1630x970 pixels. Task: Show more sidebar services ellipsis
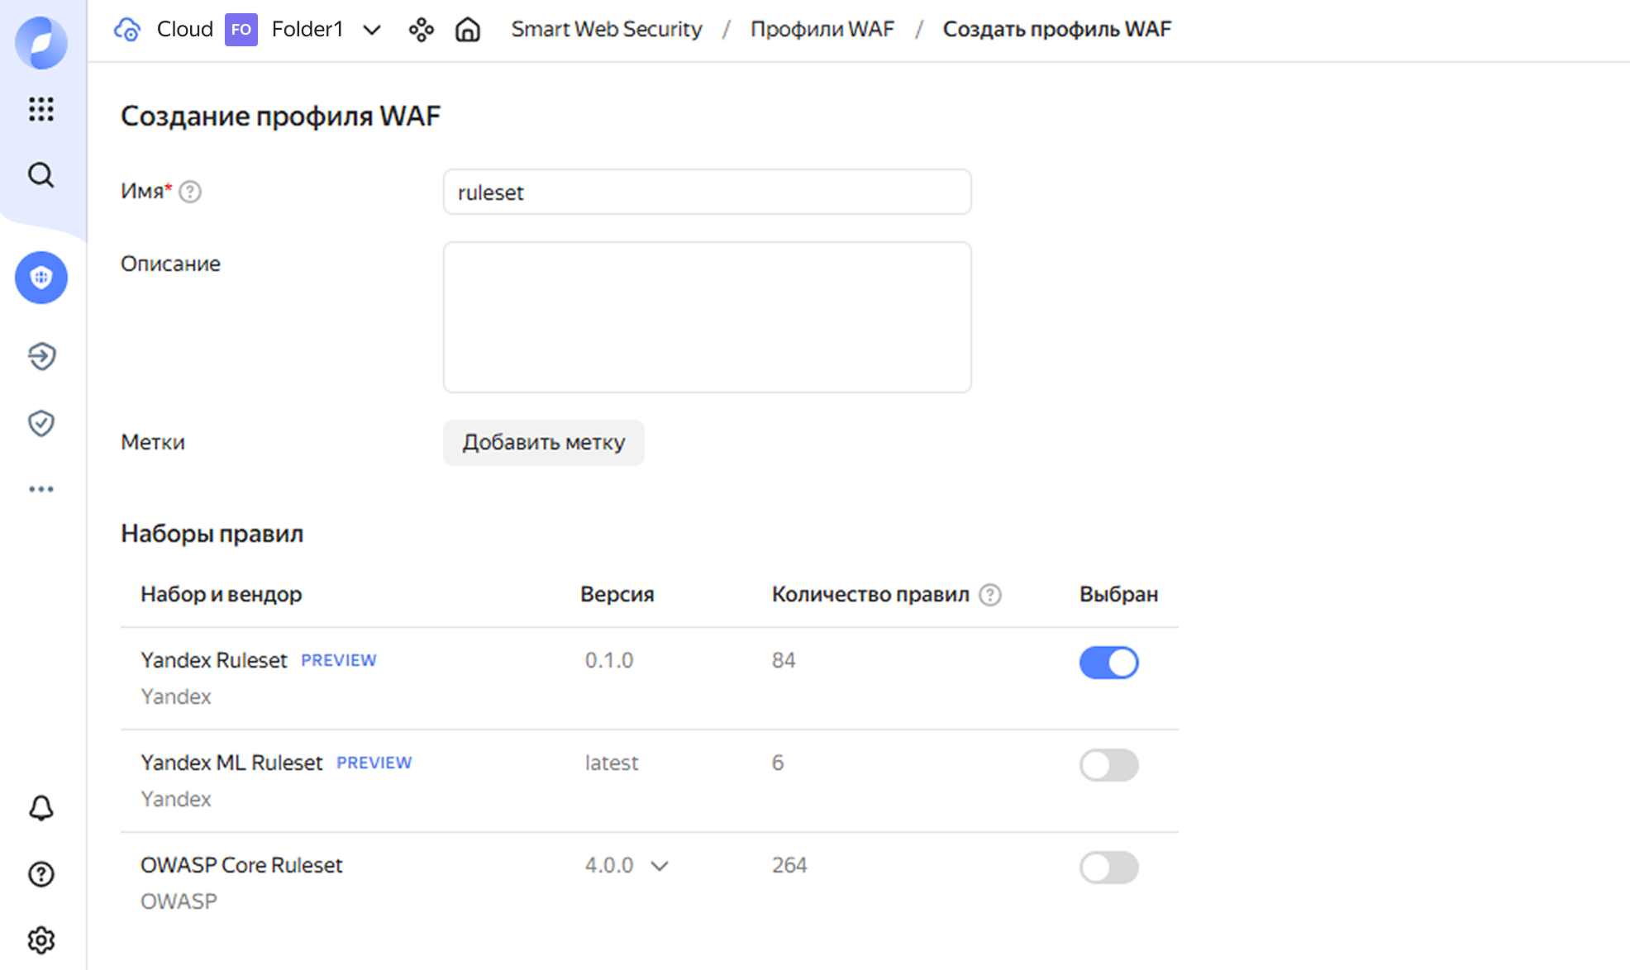pos(41,489)
